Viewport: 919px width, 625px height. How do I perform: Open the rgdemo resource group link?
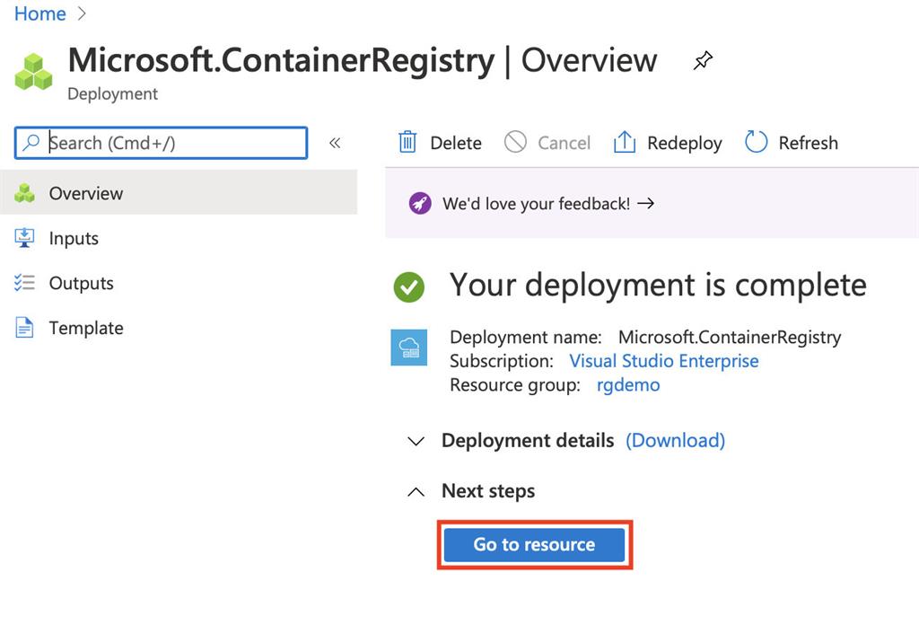tap(627, 384)
